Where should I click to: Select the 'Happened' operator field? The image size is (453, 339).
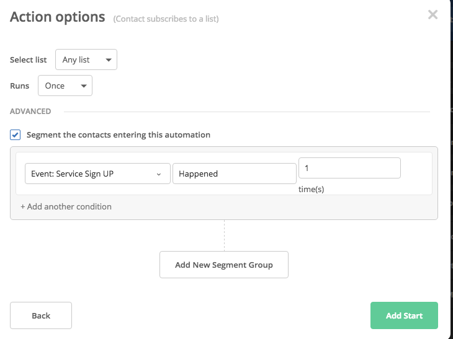pyautogui.click(x=234, y=174)
